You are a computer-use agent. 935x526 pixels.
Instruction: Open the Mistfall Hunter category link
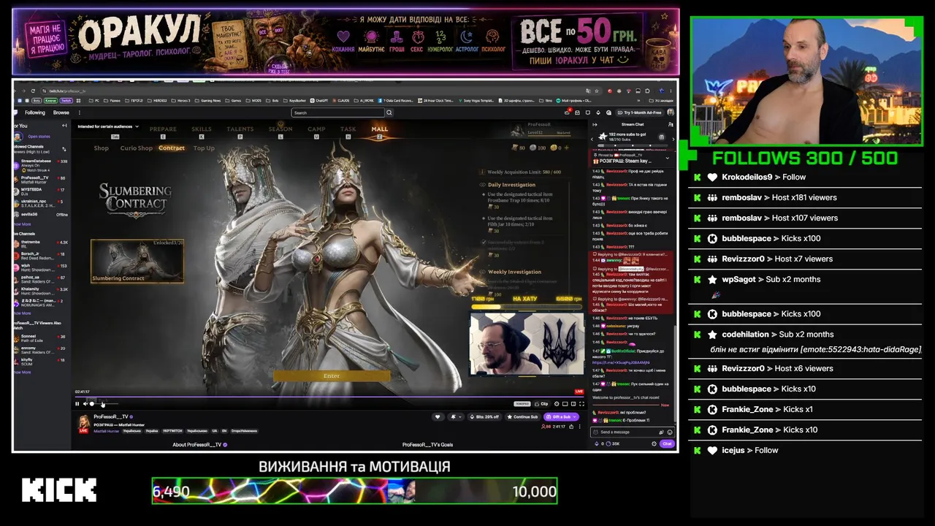pyautogui.click(x=104, y=431)
